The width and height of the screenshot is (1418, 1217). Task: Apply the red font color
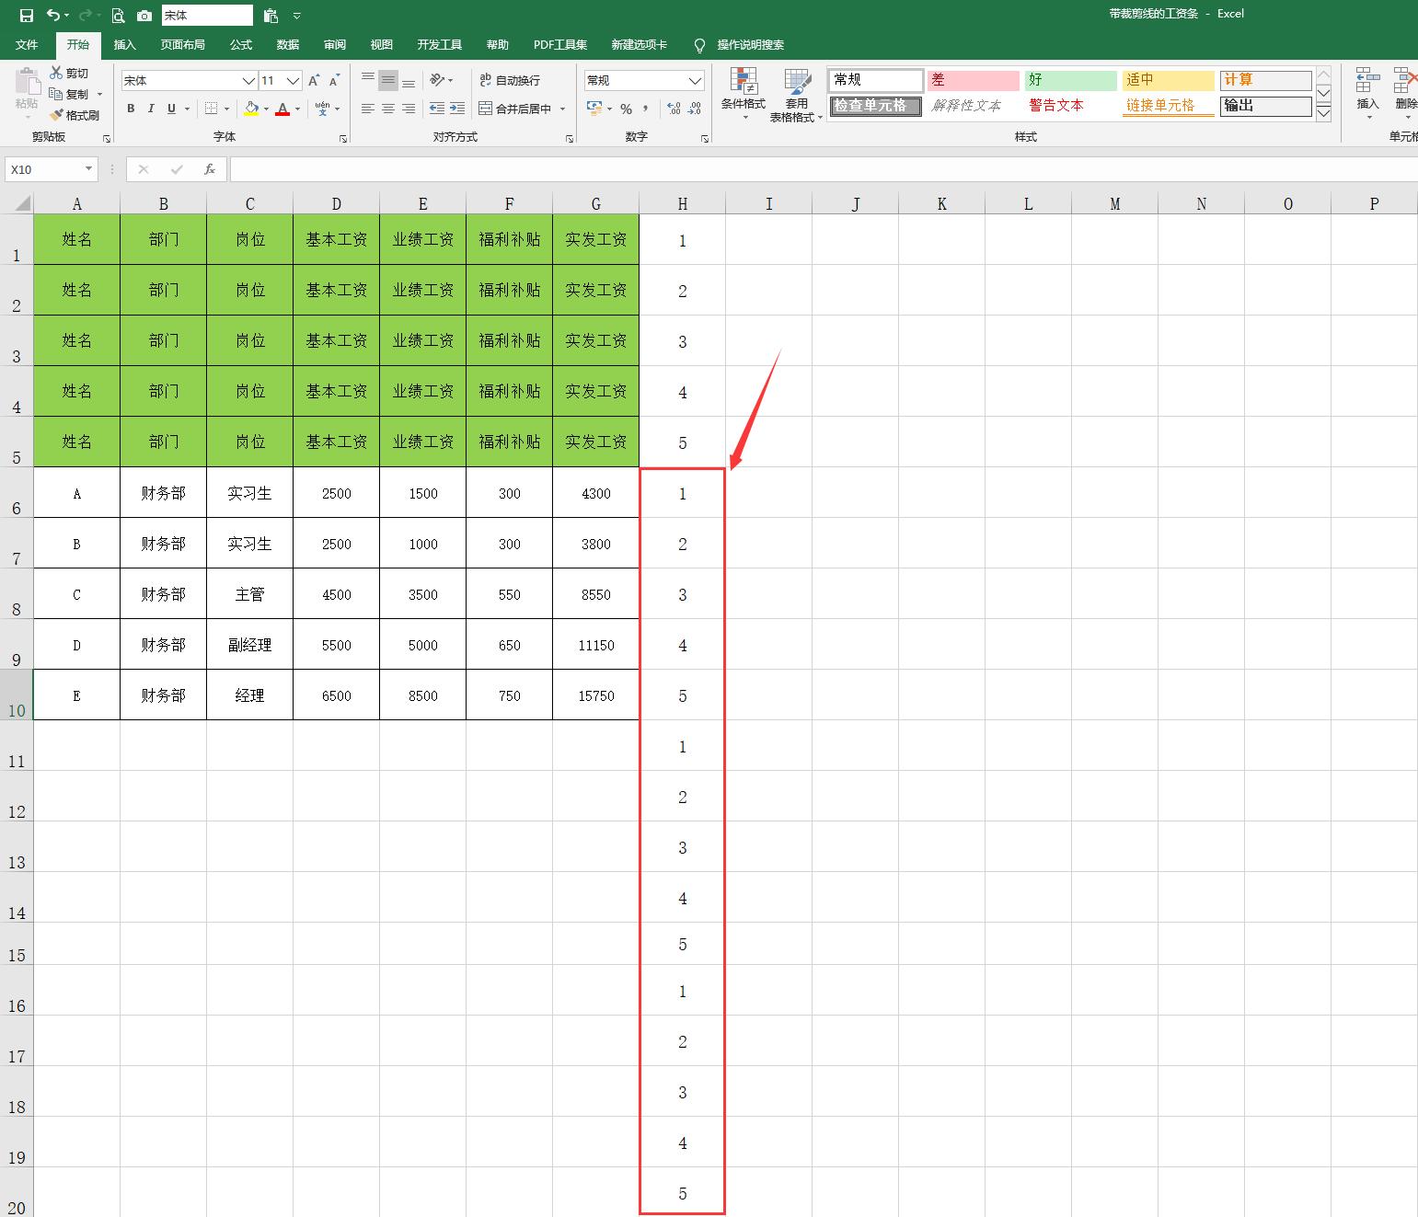coord(282,109)
